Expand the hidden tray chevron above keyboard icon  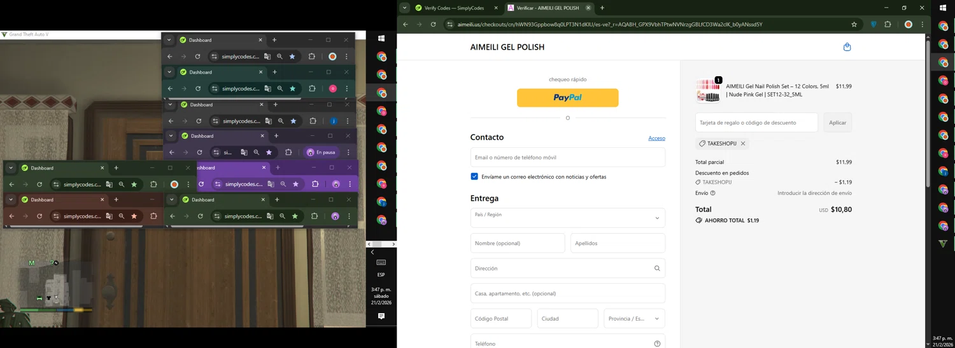click(372, 252)
